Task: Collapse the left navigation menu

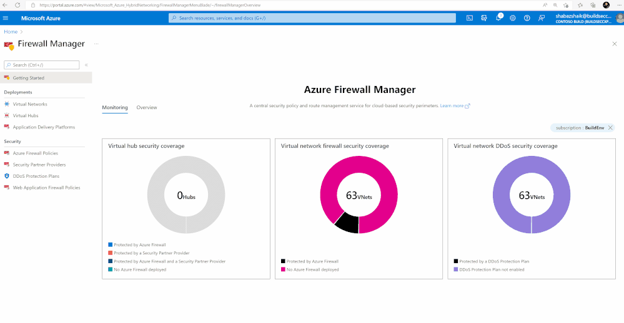Action: (86, 65)
